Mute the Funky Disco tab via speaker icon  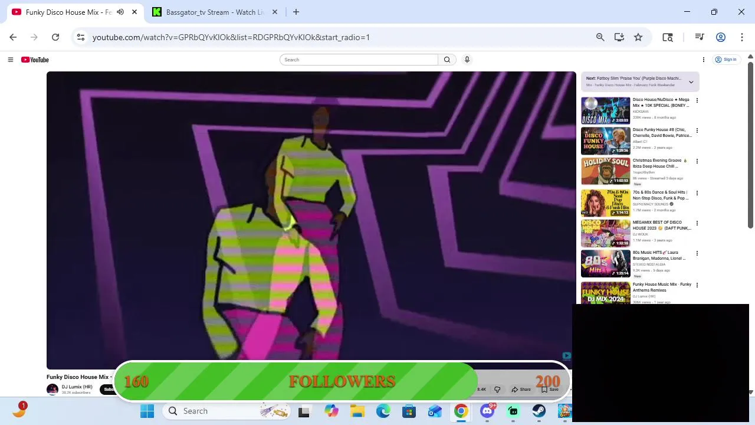[x=120, y=12]
